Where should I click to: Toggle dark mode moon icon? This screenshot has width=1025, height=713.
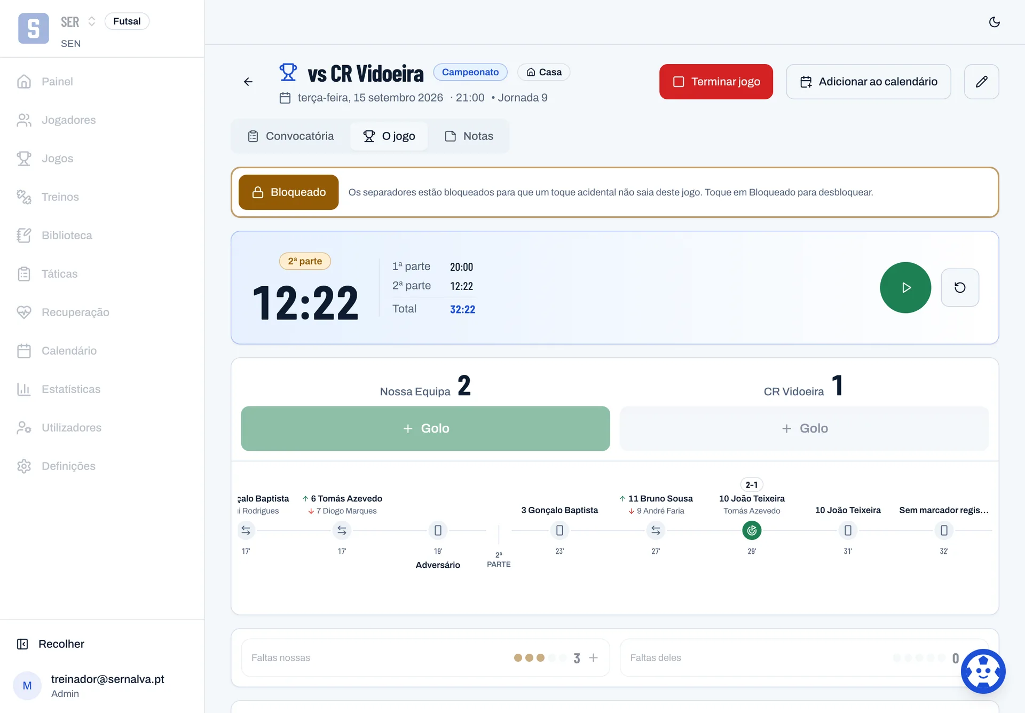[x=994, y=22]
